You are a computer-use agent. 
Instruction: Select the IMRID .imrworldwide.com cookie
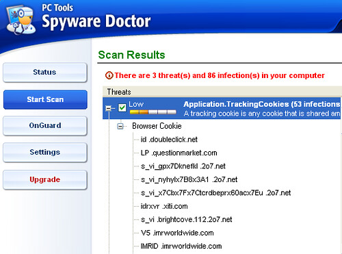pos(181,246)
